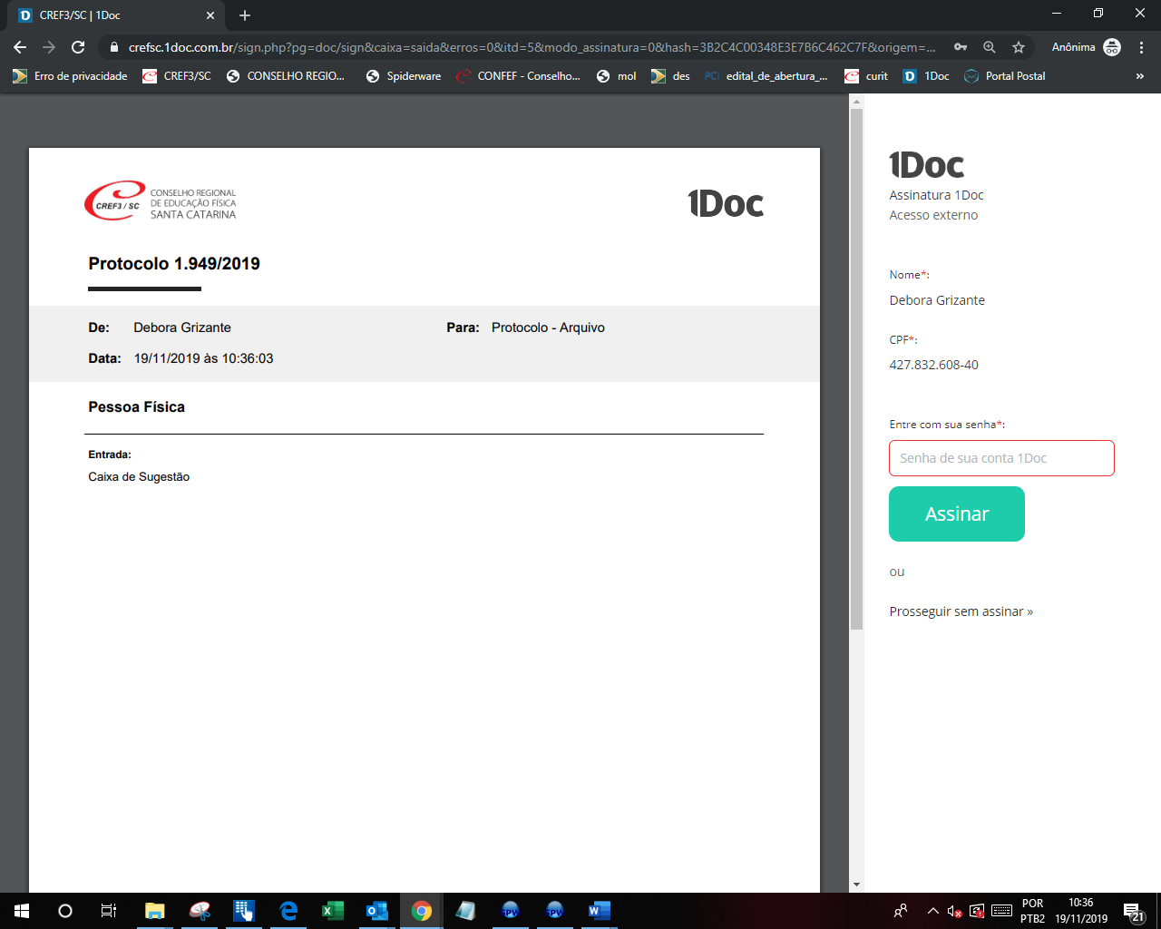The width and height of the screenshot is (1161, 929).
Task: Bookmark this page with the star icon
Action: [1019, 47]
